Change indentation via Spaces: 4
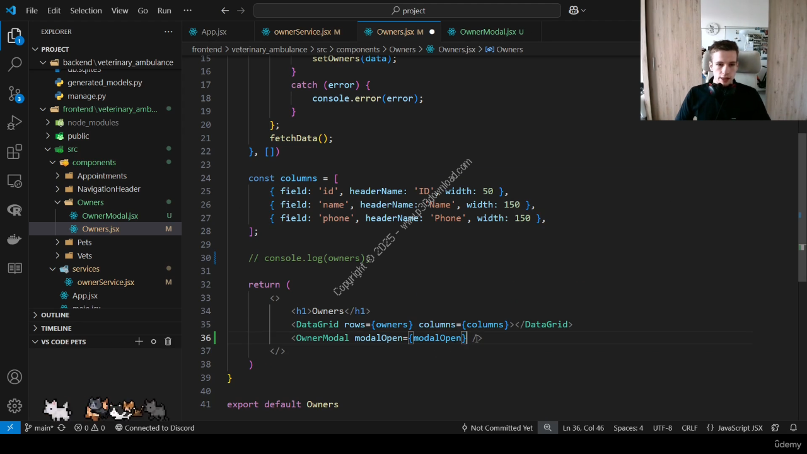The height and width of the screenshot is (454, 807). point(629,428)
